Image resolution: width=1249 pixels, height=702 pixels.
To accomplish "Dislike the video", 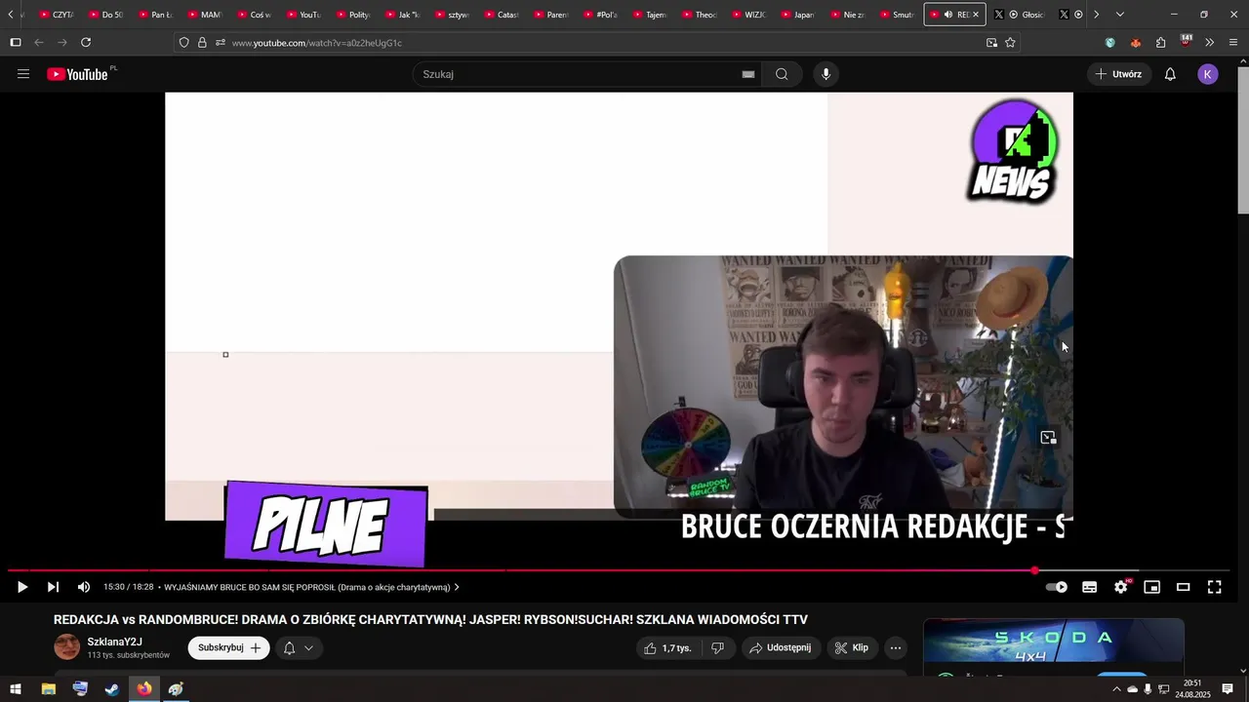I will pos(717,647).
